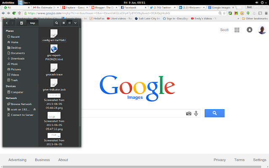Click root disk icon in Files path bar
The height and width of the screenshot is (168, 269).
21,23
